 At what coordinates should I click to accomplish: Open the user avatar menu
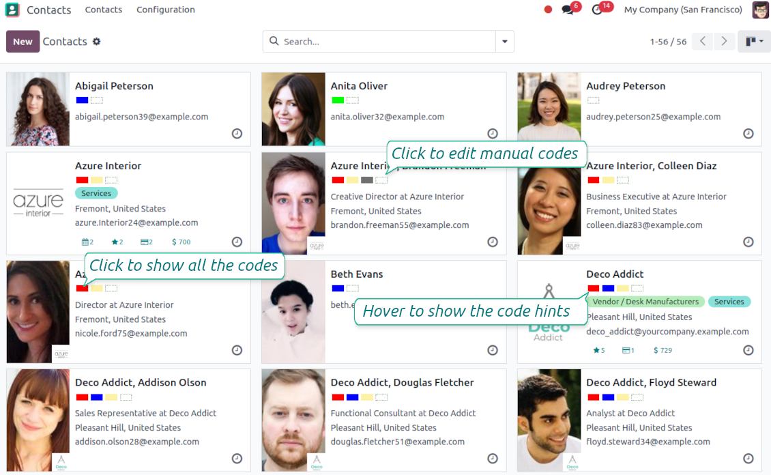click(760, 10)
